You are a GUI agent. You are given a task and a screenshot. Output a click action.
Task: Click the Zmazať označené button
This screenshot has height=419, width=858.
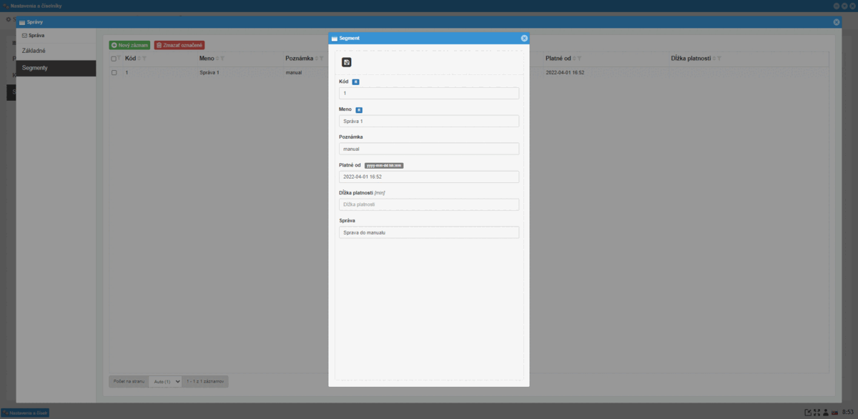point(179,45)
